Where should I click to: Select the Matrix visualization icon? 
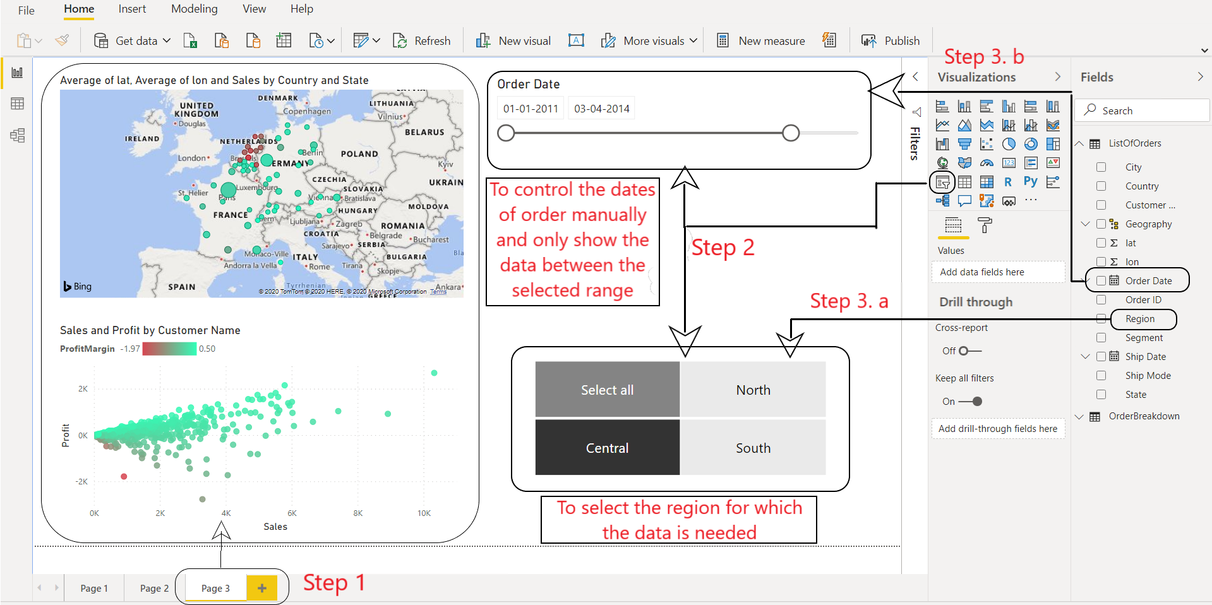987,183
